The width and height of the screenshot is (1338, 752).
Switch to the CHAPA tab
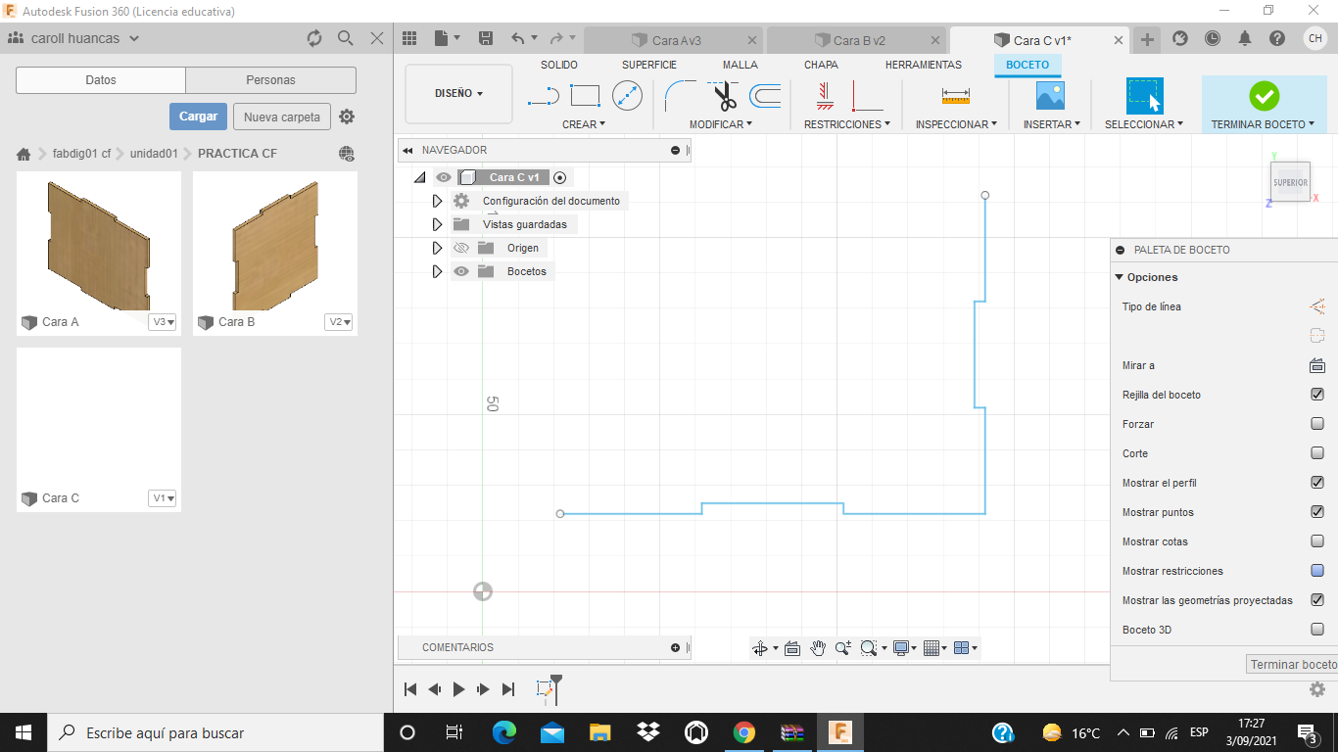821,65
